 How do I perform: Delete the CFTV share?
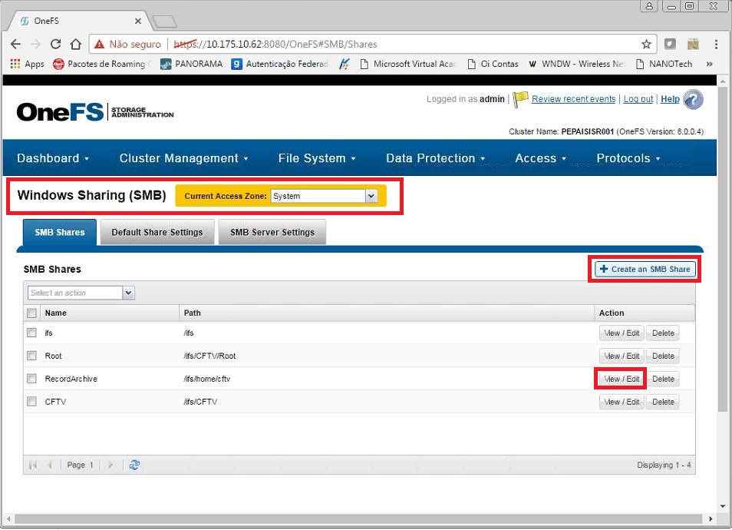pos(663,402)
